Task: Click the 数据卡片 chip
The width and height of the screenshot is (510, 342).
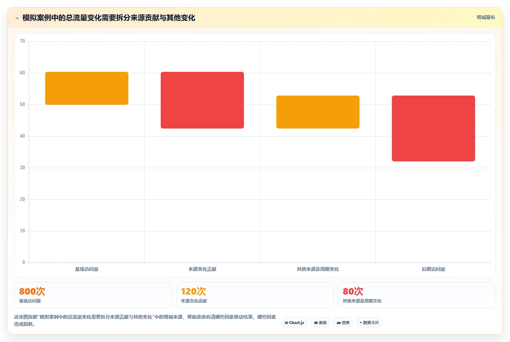Action: [369, 323]
